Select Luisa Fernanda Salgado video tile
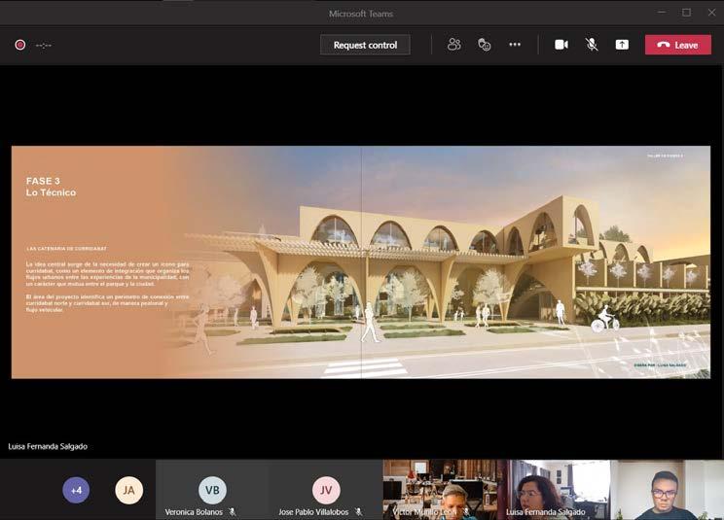 (553, 490)
